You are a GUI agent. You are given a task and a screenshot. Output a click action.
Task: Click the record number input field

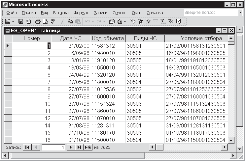click(x=53, y=148)
